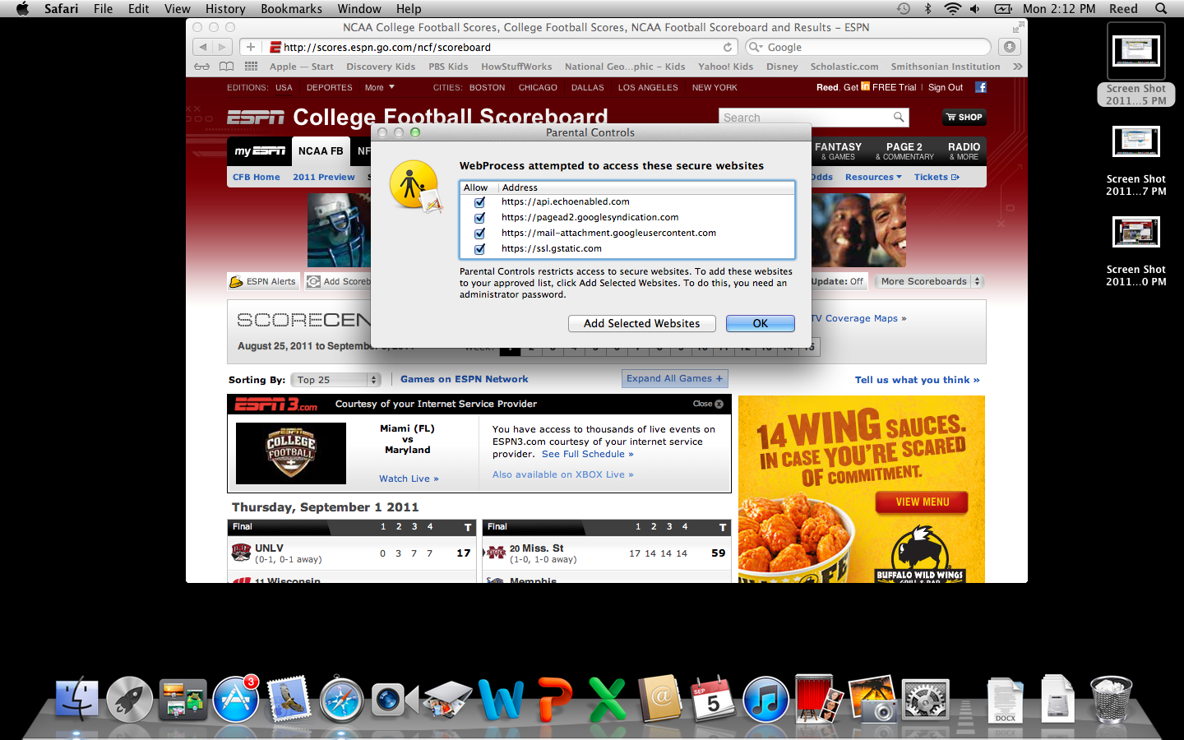Select the NCAA FB tab
This screenshot has height=740, width=1184.
click(321, 151)
